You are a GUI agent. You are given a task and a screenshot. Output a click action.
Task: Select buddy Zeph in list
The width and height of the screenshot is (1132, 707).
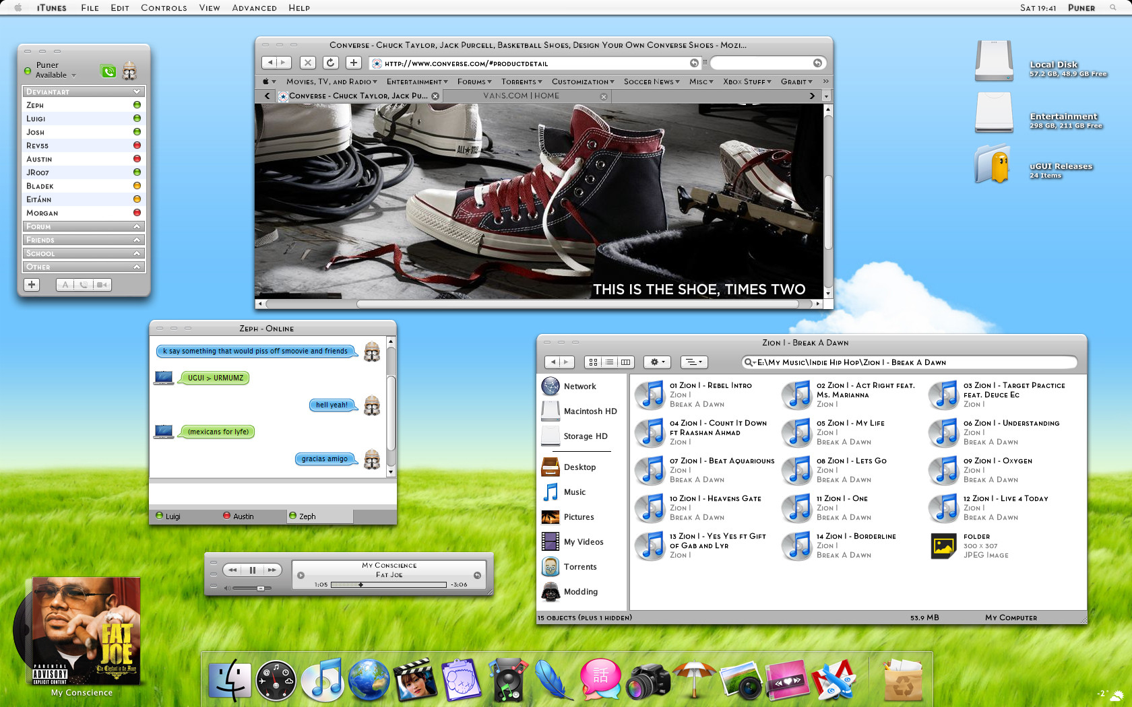pos(84,105)
